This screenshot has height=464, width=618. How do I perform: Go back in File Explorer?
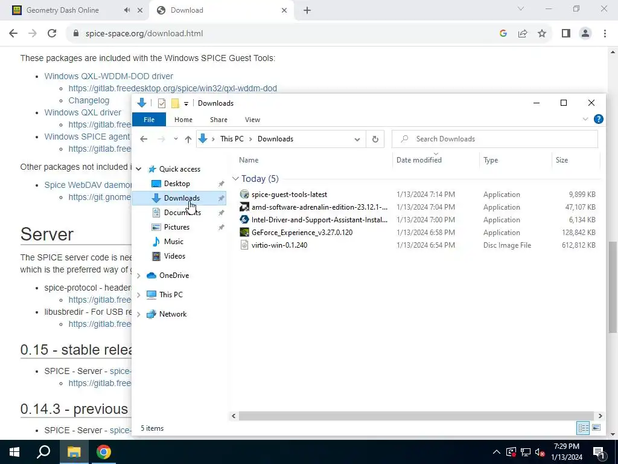(144, 139)
